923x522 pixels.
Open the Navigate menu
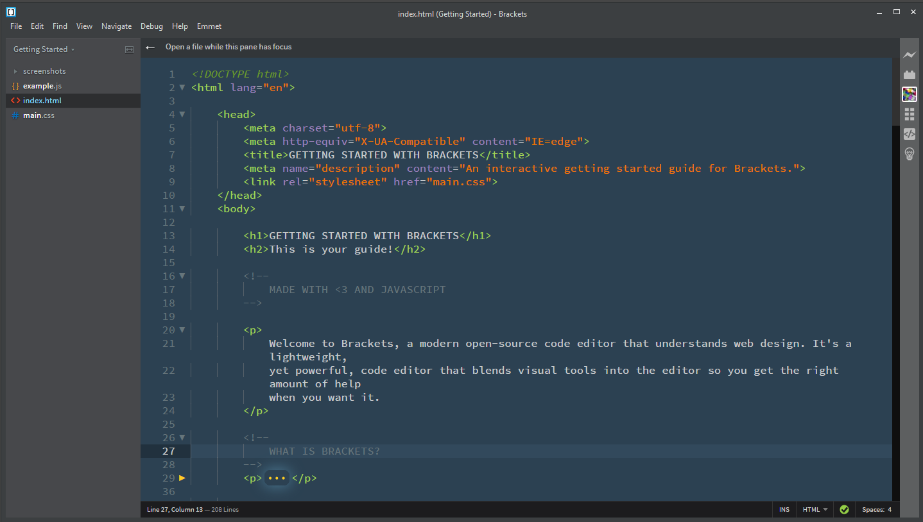(116, 26)
